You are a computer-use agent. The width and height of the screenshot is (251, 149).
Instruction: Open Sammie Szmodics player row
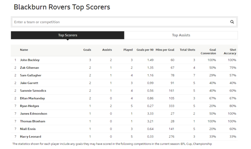point(33,91)
